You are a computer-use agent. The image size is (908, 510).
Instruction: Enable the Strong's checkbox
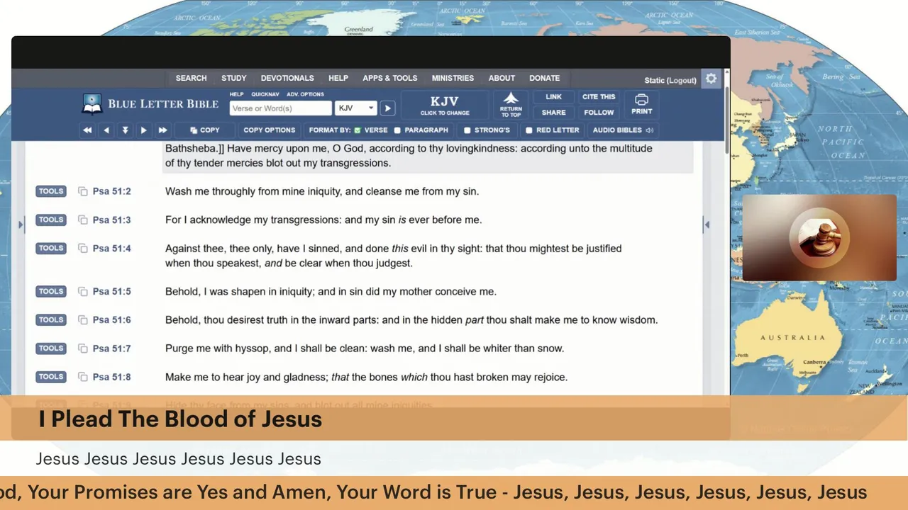pos(467,130)
